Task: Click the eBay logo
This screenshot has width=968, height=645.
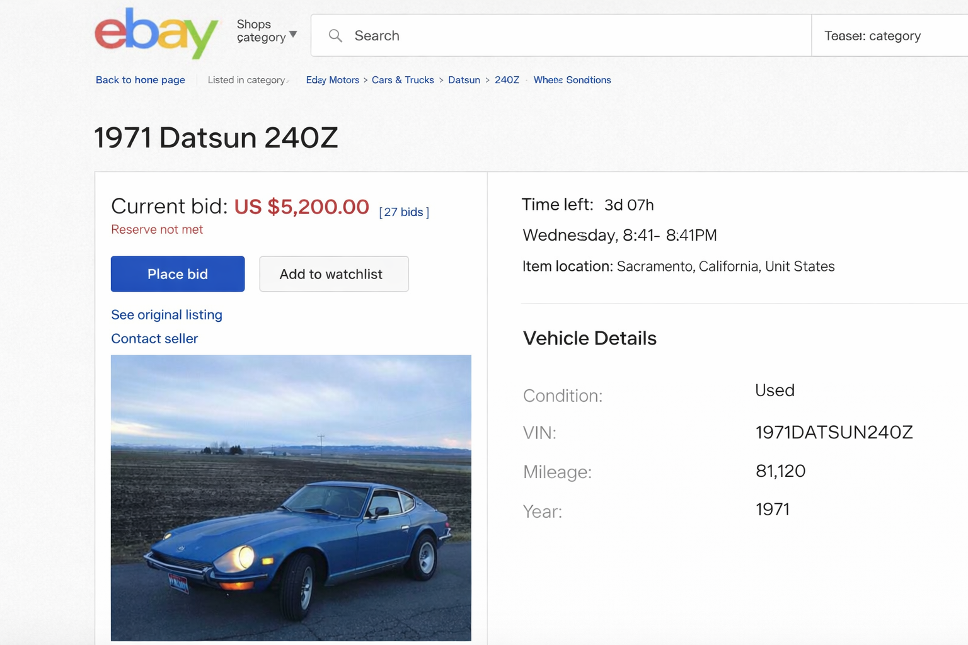Action: coord(156,33)
